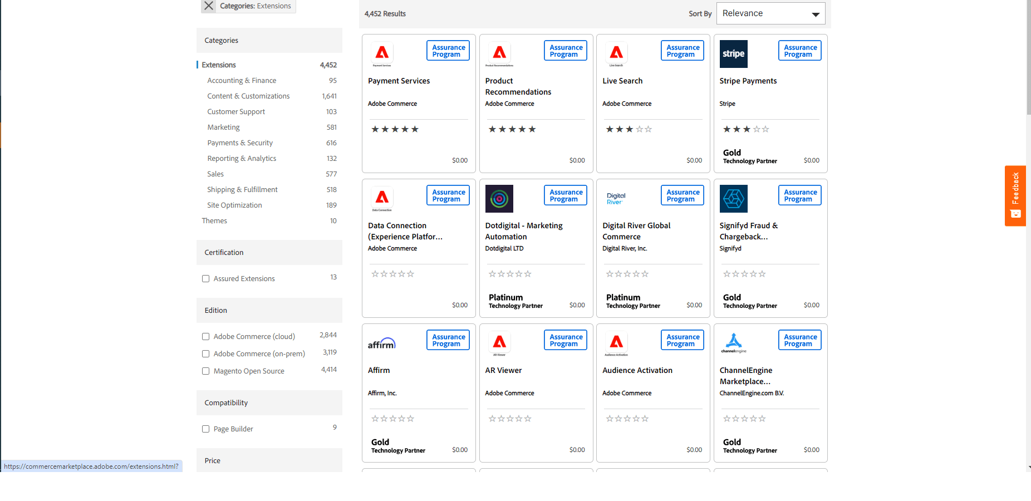
Task: Click Assurance Program badge on Stripe Payments
Action: pyautogui.click(x=800, y=51)
